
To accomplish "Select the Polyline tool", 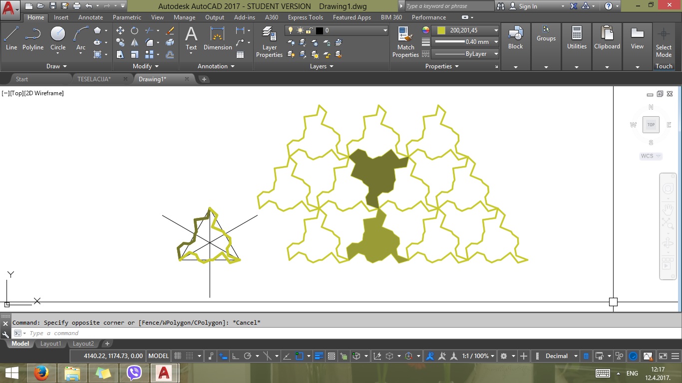I will click(x=33, y=38).
